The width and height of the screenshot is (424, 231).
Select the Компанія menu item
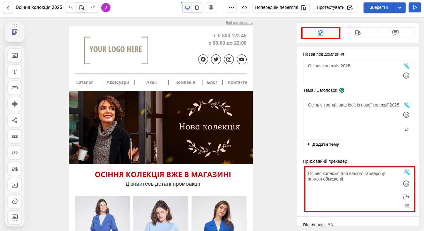click(x=185, y=82)
